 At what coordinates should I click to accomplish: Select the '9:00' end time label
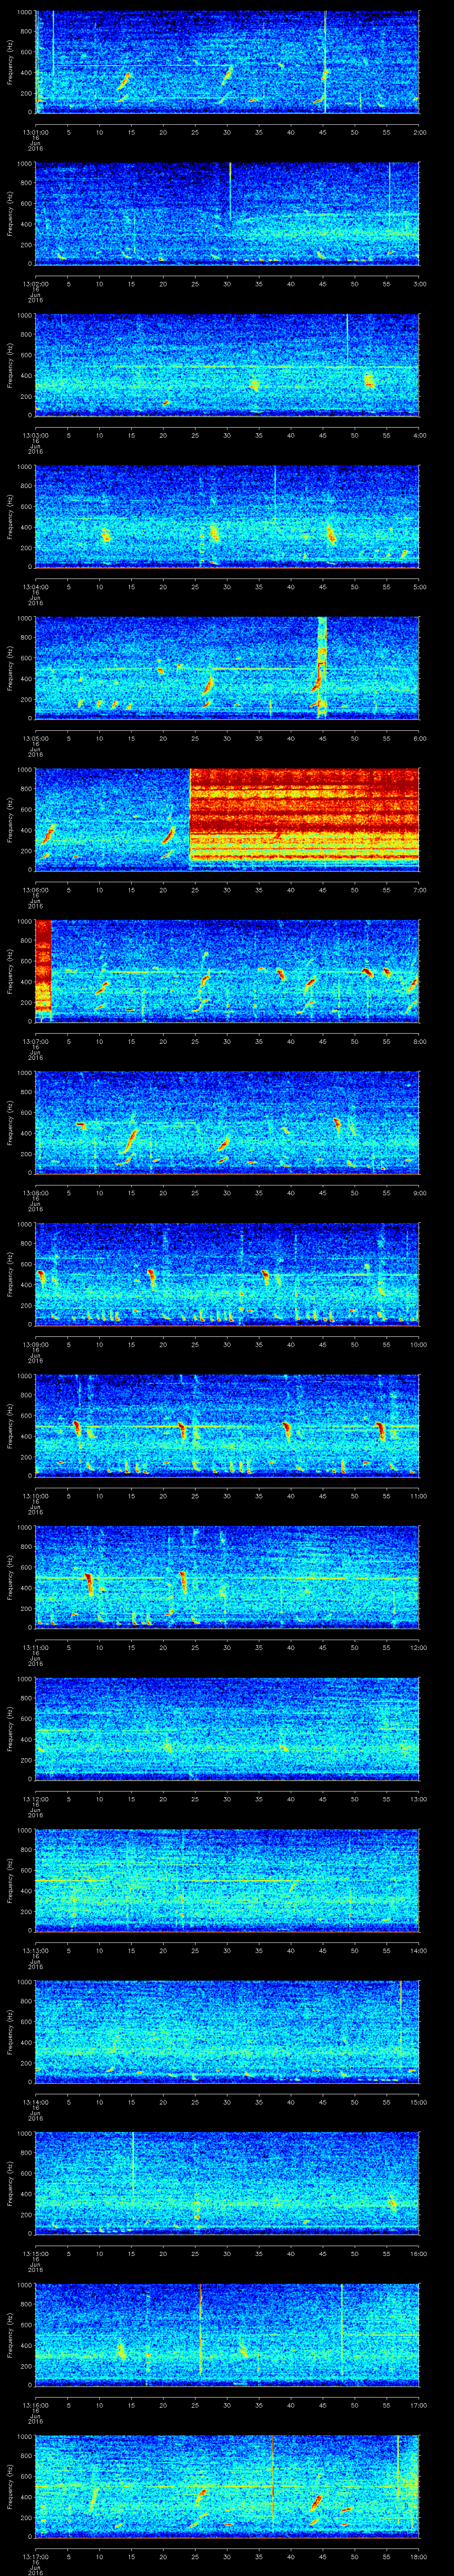(419, 1193)
